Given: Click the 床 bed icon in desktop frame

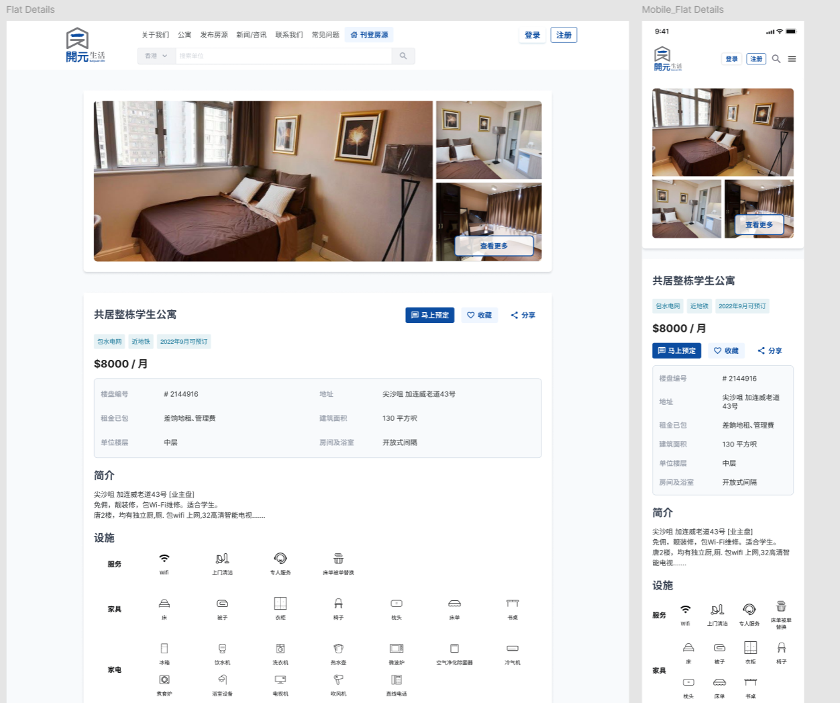Looking at the screenshot, I should [x=164, y=603].
